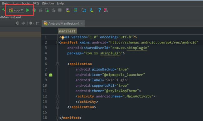Start debugging with the Debug icon

point(34,10)
